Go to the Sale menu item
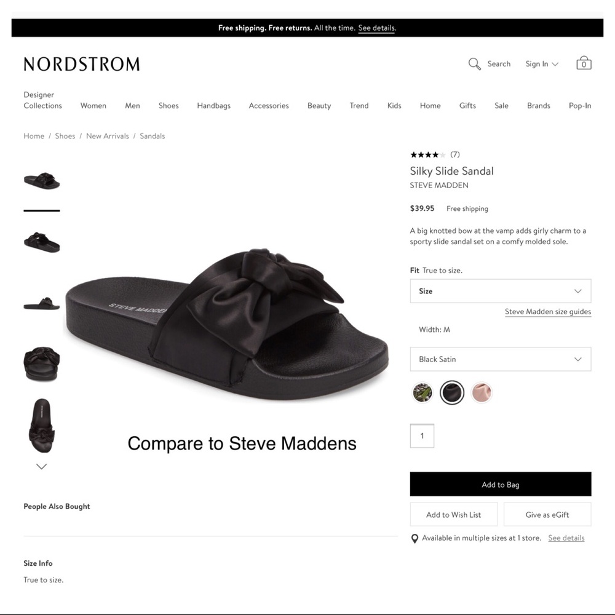 tap(501, 106)
